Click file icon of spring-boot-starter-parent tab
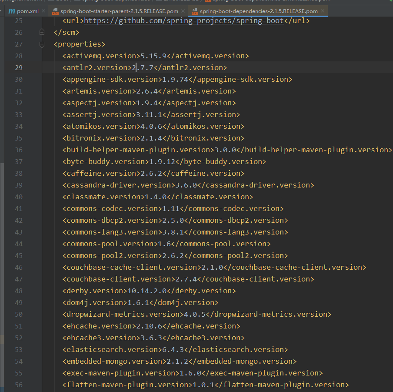 pos(55,11)
